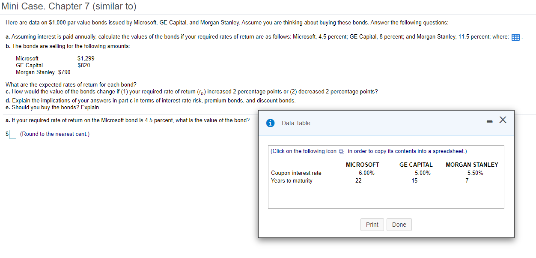Click the Data Table info icon
Viewport: 536px width, 258px height.
[270, 123]
